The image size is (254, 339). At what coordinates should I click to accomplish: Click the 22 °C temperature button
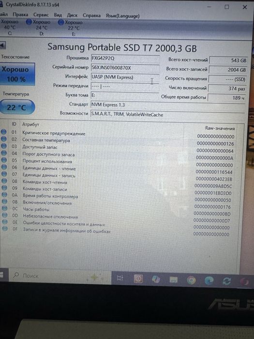tap(17, 107)
